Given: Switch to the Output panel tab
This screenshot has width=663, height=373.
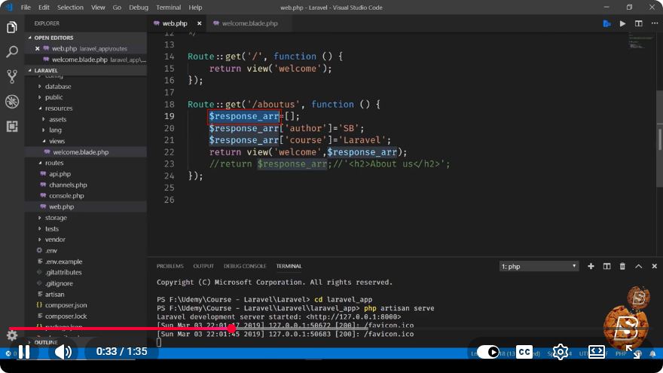Looking at the screenshot, I should click(203, 266).
